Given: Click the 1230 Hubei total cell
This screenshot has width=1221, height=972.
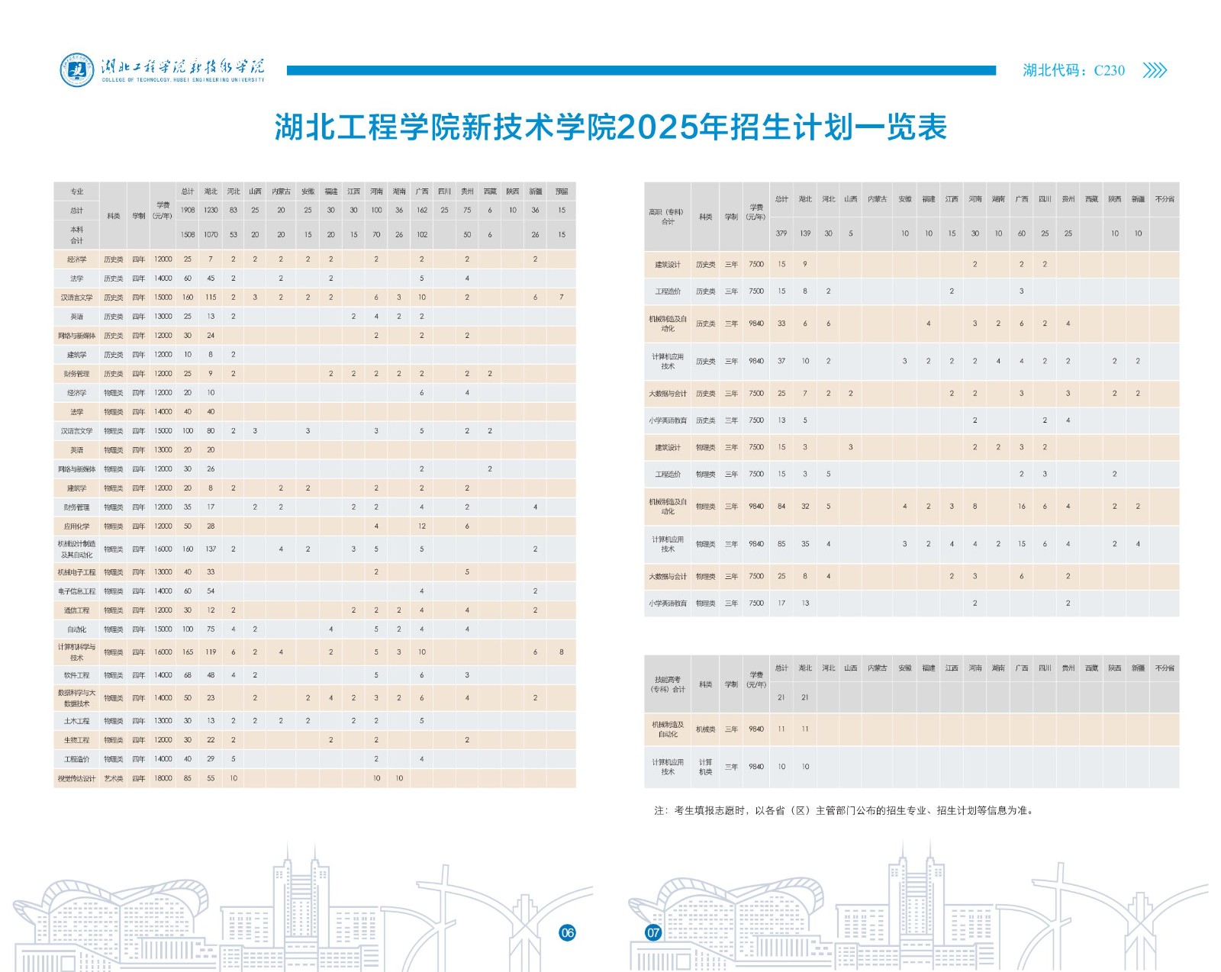Looking at the screenshot, I should 211,211.
